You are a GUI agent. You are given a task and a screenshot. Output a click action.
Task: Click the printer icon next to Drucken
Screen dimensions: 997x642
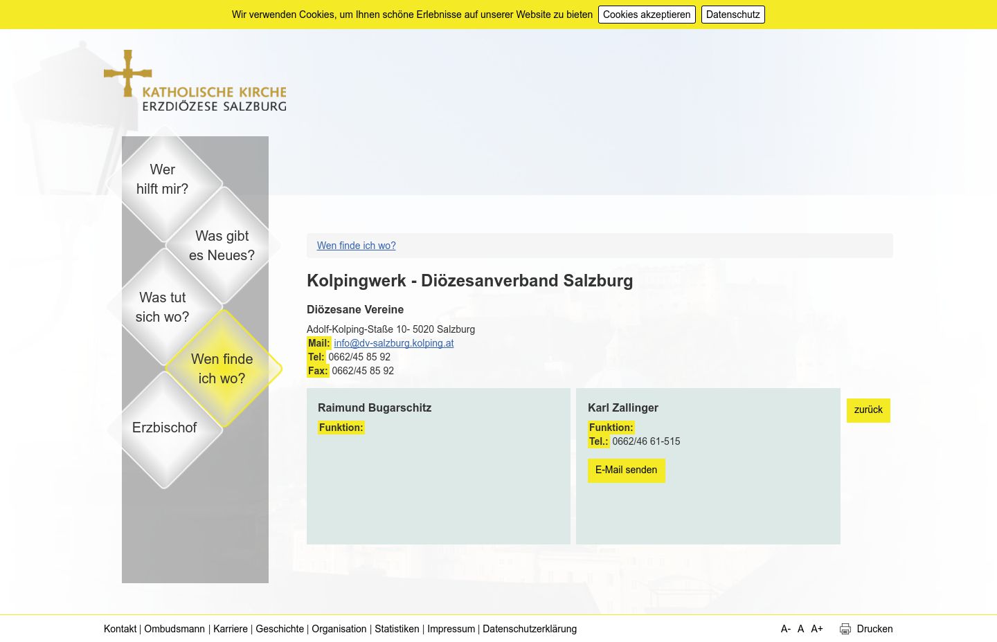tap(845, 629)
